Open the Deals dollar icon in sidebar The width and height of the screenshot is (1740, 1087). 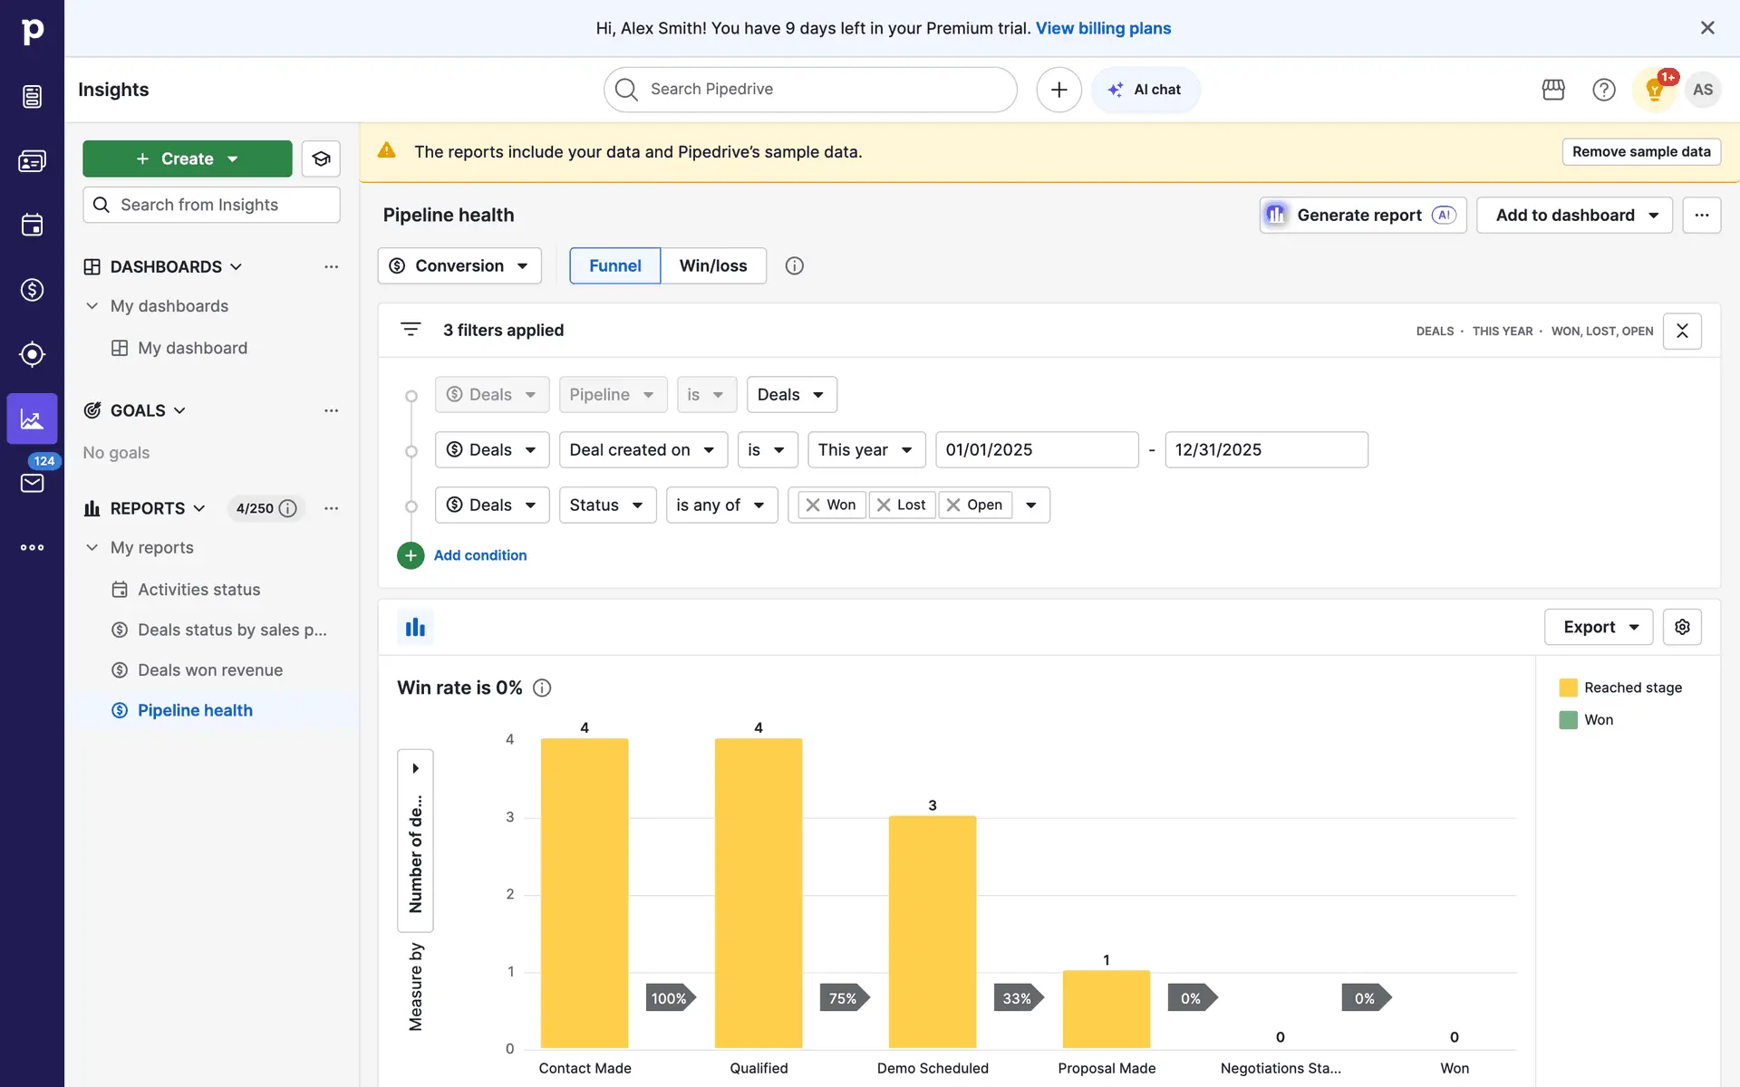(32, 290)
